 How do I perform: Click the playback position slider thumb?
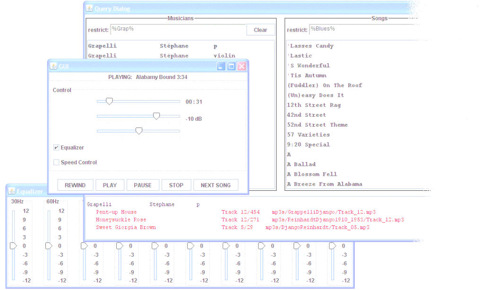[x=109, y=101]
